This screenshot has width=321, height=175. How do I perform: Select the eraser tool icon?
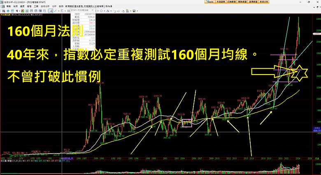119,11
